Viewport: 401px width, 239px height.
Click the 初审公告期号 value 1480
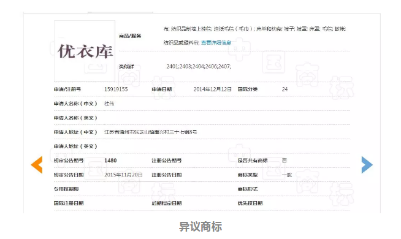coord(110,161)
